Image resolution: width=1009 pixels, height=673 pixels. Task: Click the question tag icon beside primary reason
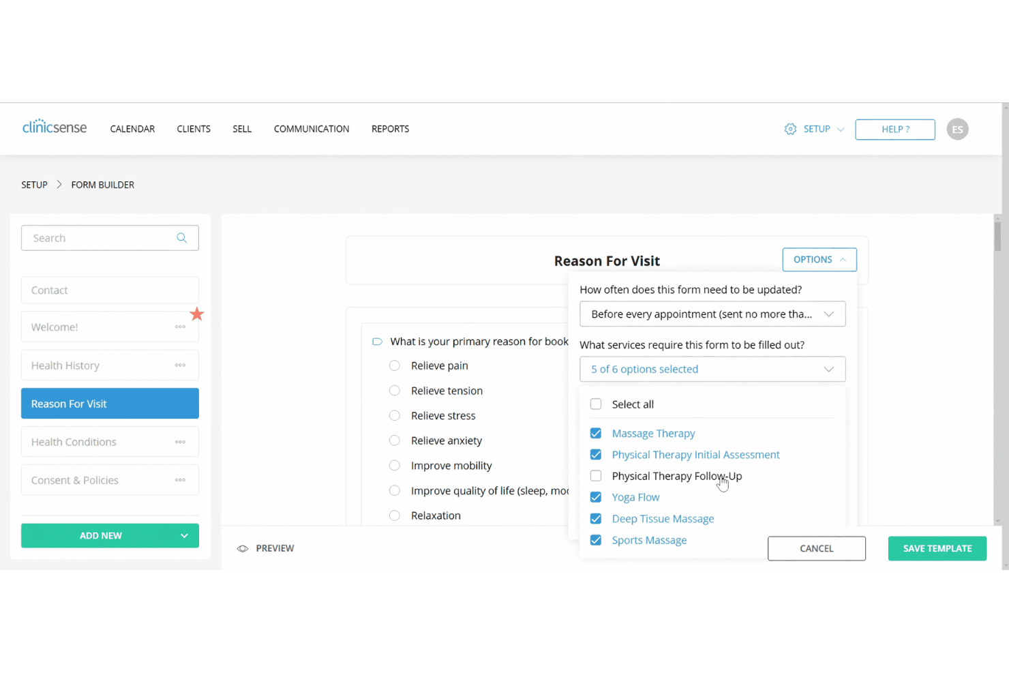click(x=377, y=342)
